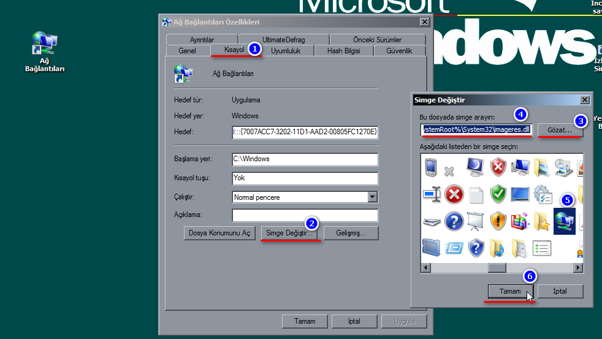Viewport: 602px width, 339px height.
Task: Pick the blue circle question mark icon
Action: 454,221
